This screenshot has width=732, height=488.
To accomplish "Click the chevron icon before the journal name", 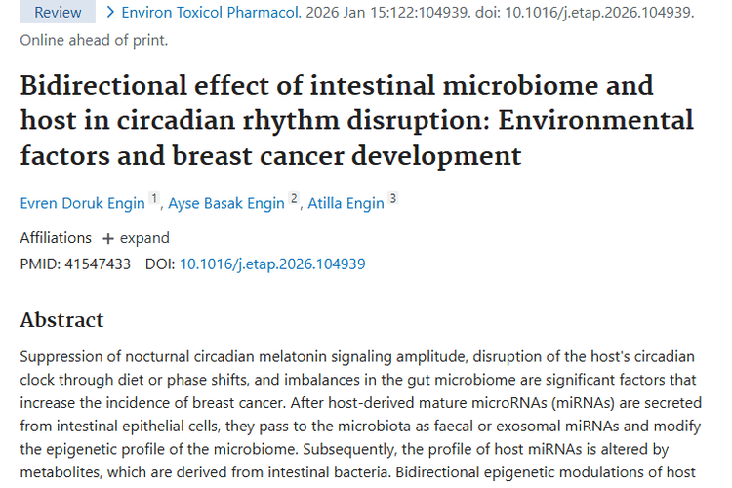I will [110, 13].
